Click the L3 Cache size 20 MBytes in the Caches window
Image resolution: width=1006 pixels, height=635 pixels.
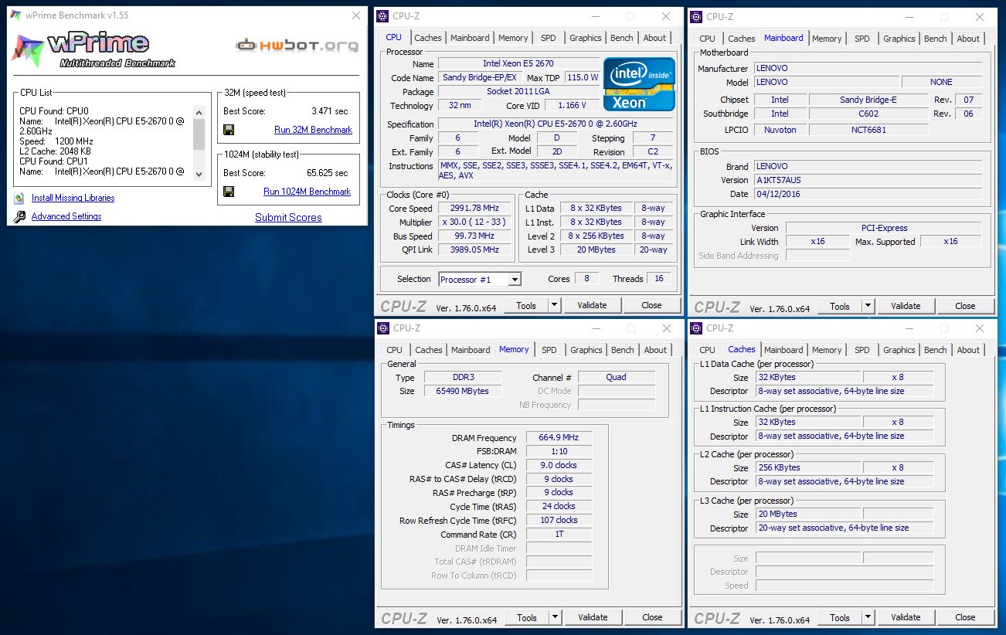coord(808,514)
